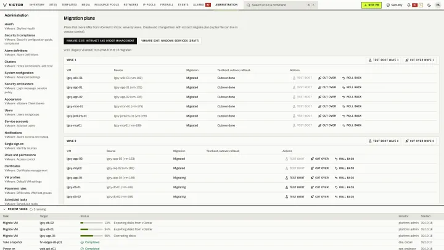Toggle dark mode with the moon icon

tap(429, 5)
